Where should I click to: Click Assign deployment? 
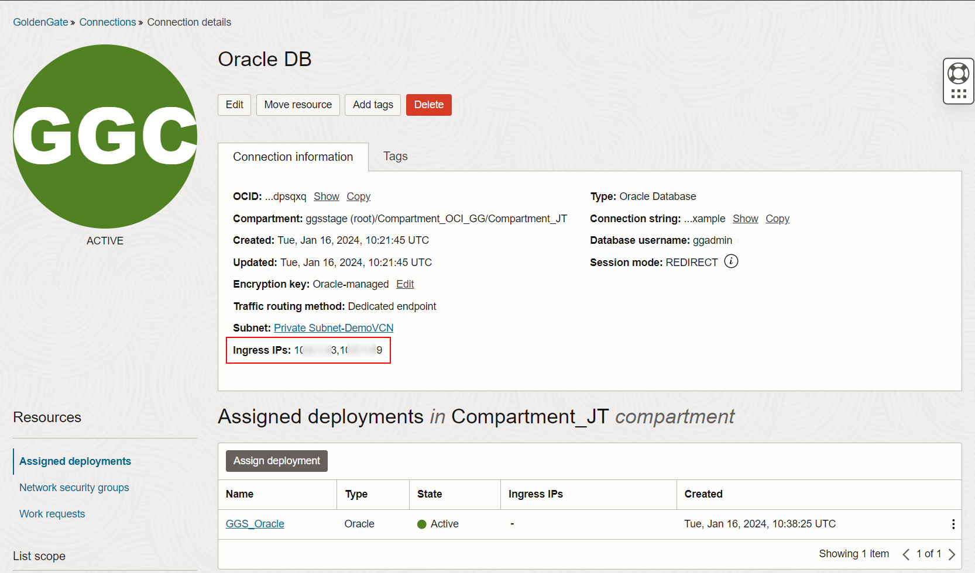(276, 461)
